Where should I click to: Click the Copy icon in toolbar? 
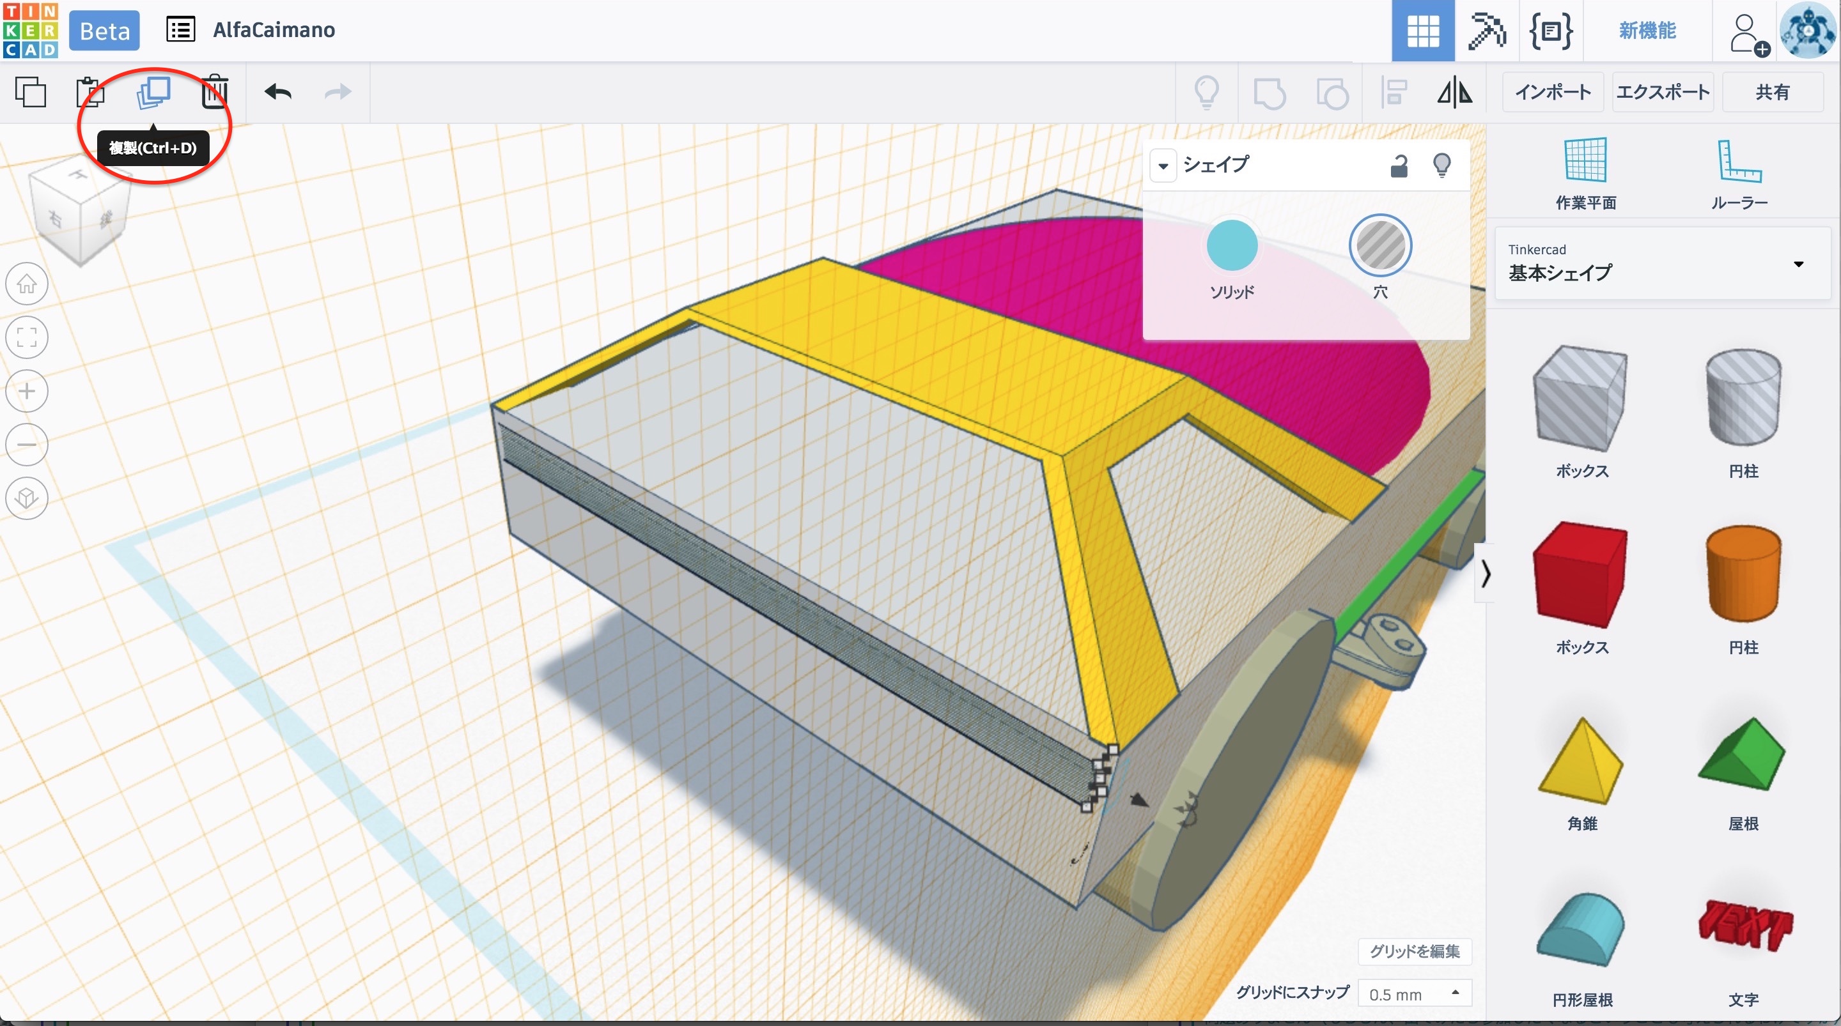pos(31,92)
